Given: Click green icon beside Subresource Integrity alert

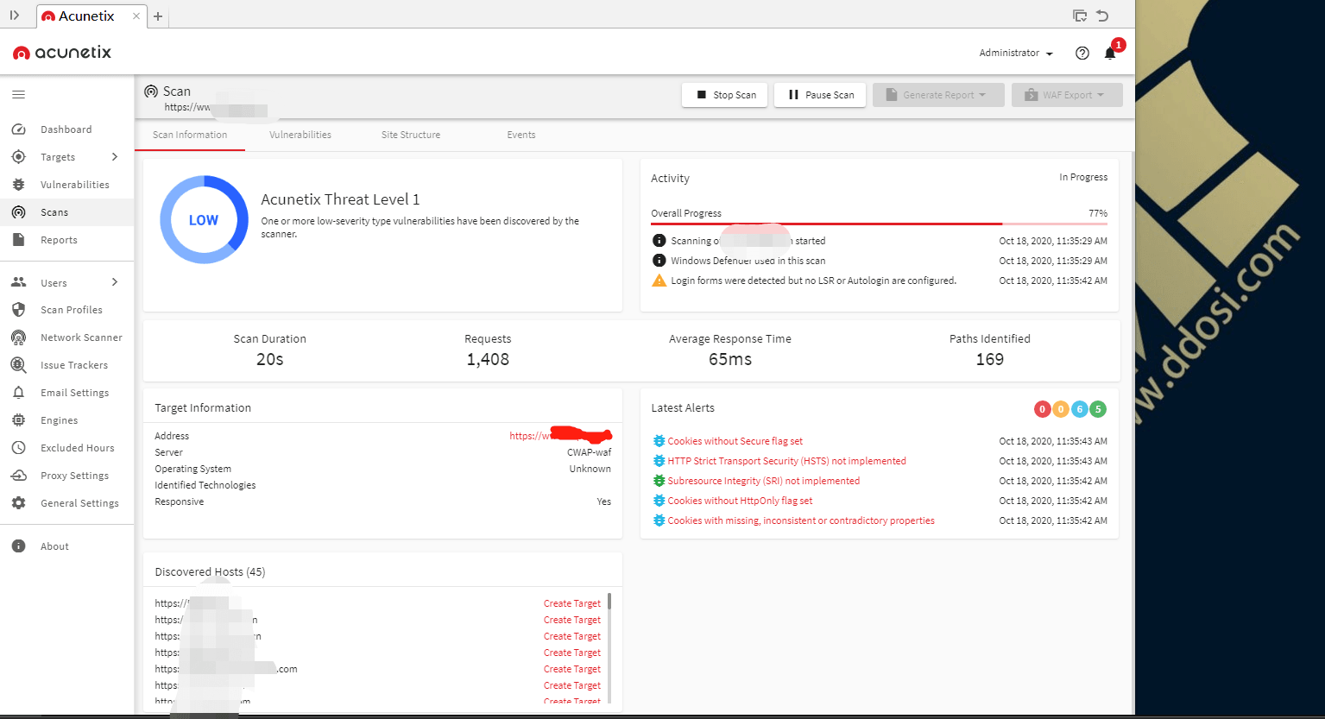Looking at the screenshot, I should pyautogui.click(x=659, y=481).
